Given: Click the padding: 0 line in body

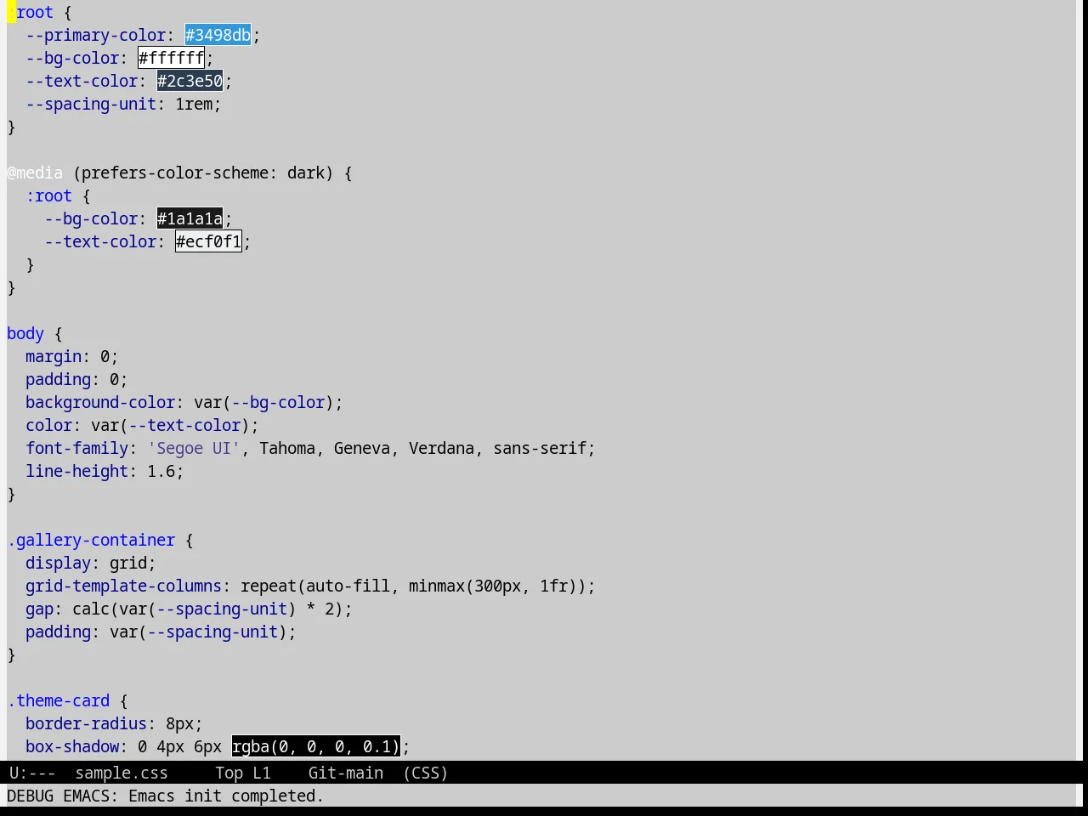Looking at the screenshot, I should (x=76, y=379).
